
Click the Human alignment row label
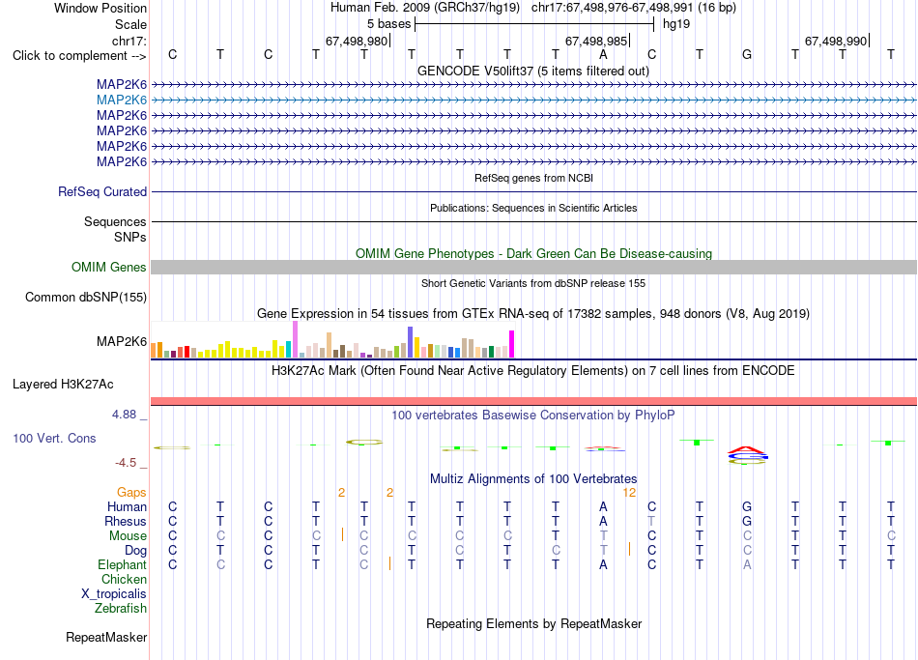tap(127, 507)
